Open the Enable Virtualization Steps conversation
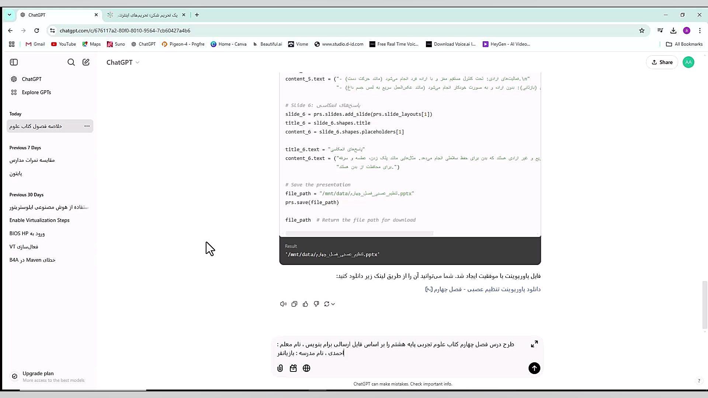This screenshot has height=398, width=708. tap(39, 220)
